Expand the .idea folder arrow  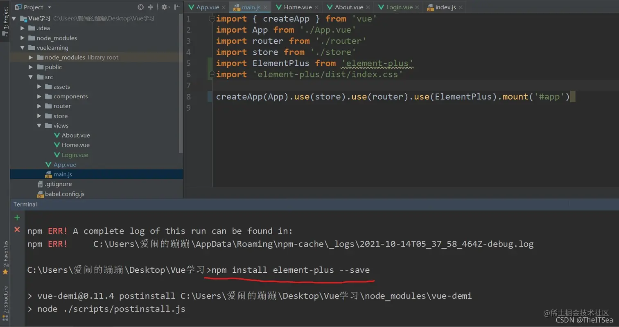point(23,28)
